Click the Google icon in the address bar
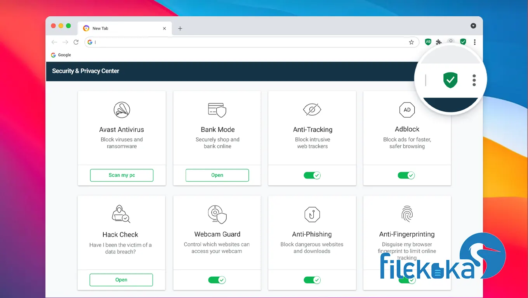 click(90, 42)
